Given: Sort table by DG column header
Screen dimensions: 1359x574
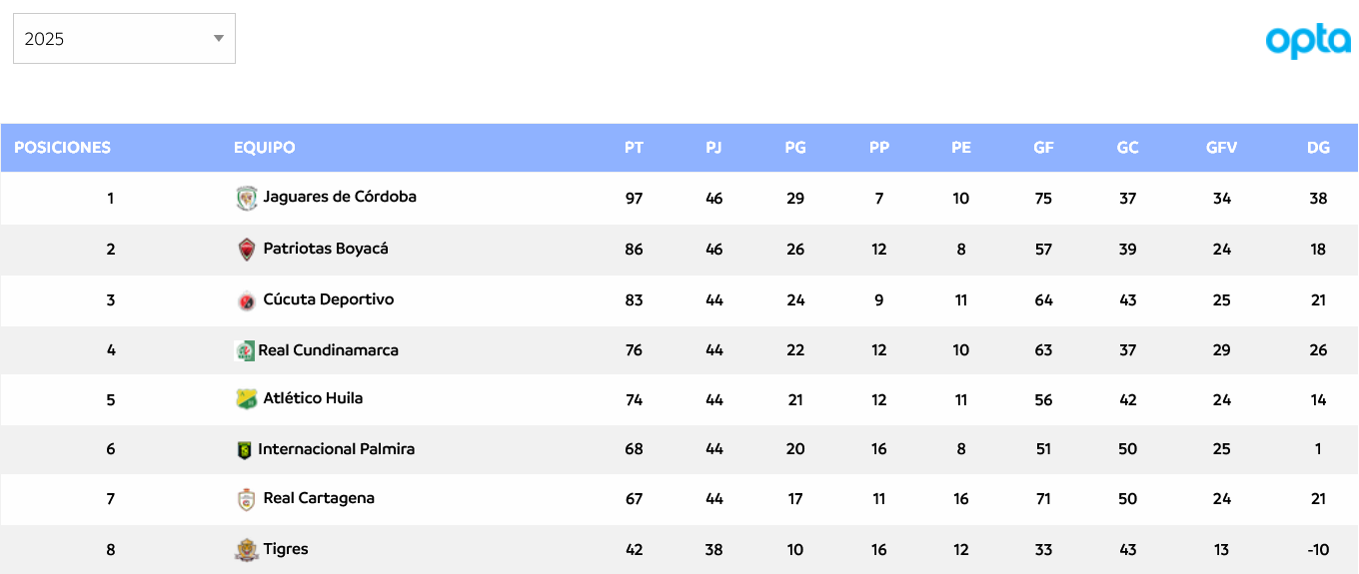Looking at the screenshot, I should point(1318,148).
